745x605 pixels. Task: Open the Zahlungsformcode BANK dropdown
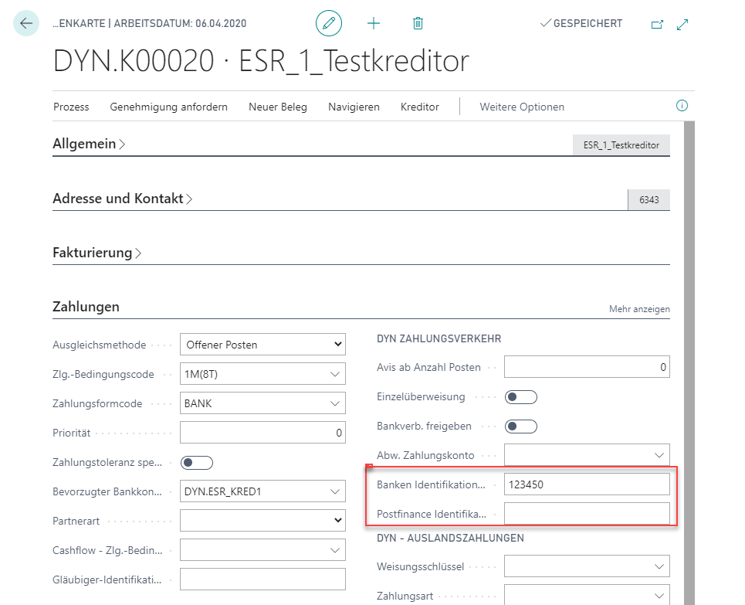coord(262,403)
